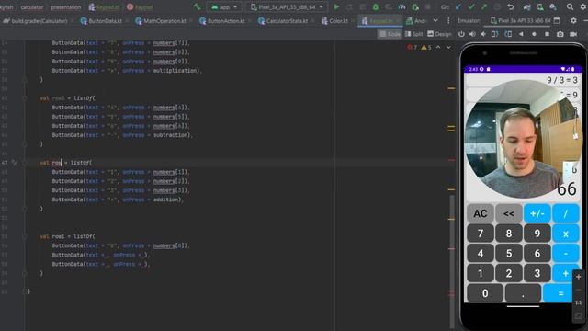Tap the multiply x calculator button
Viewport: 588px width, 331px height.
point(566,234)
